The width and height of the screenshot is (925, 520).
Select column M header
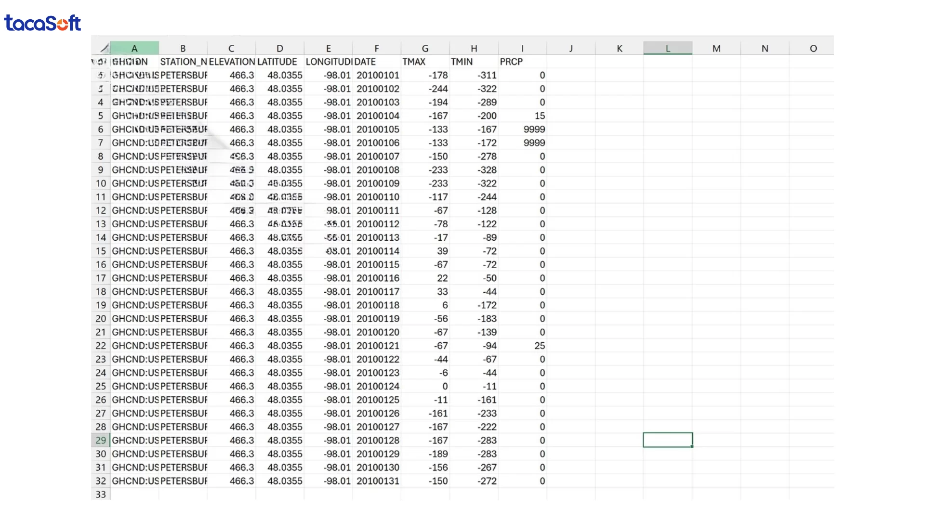click(x=716, y=48)
